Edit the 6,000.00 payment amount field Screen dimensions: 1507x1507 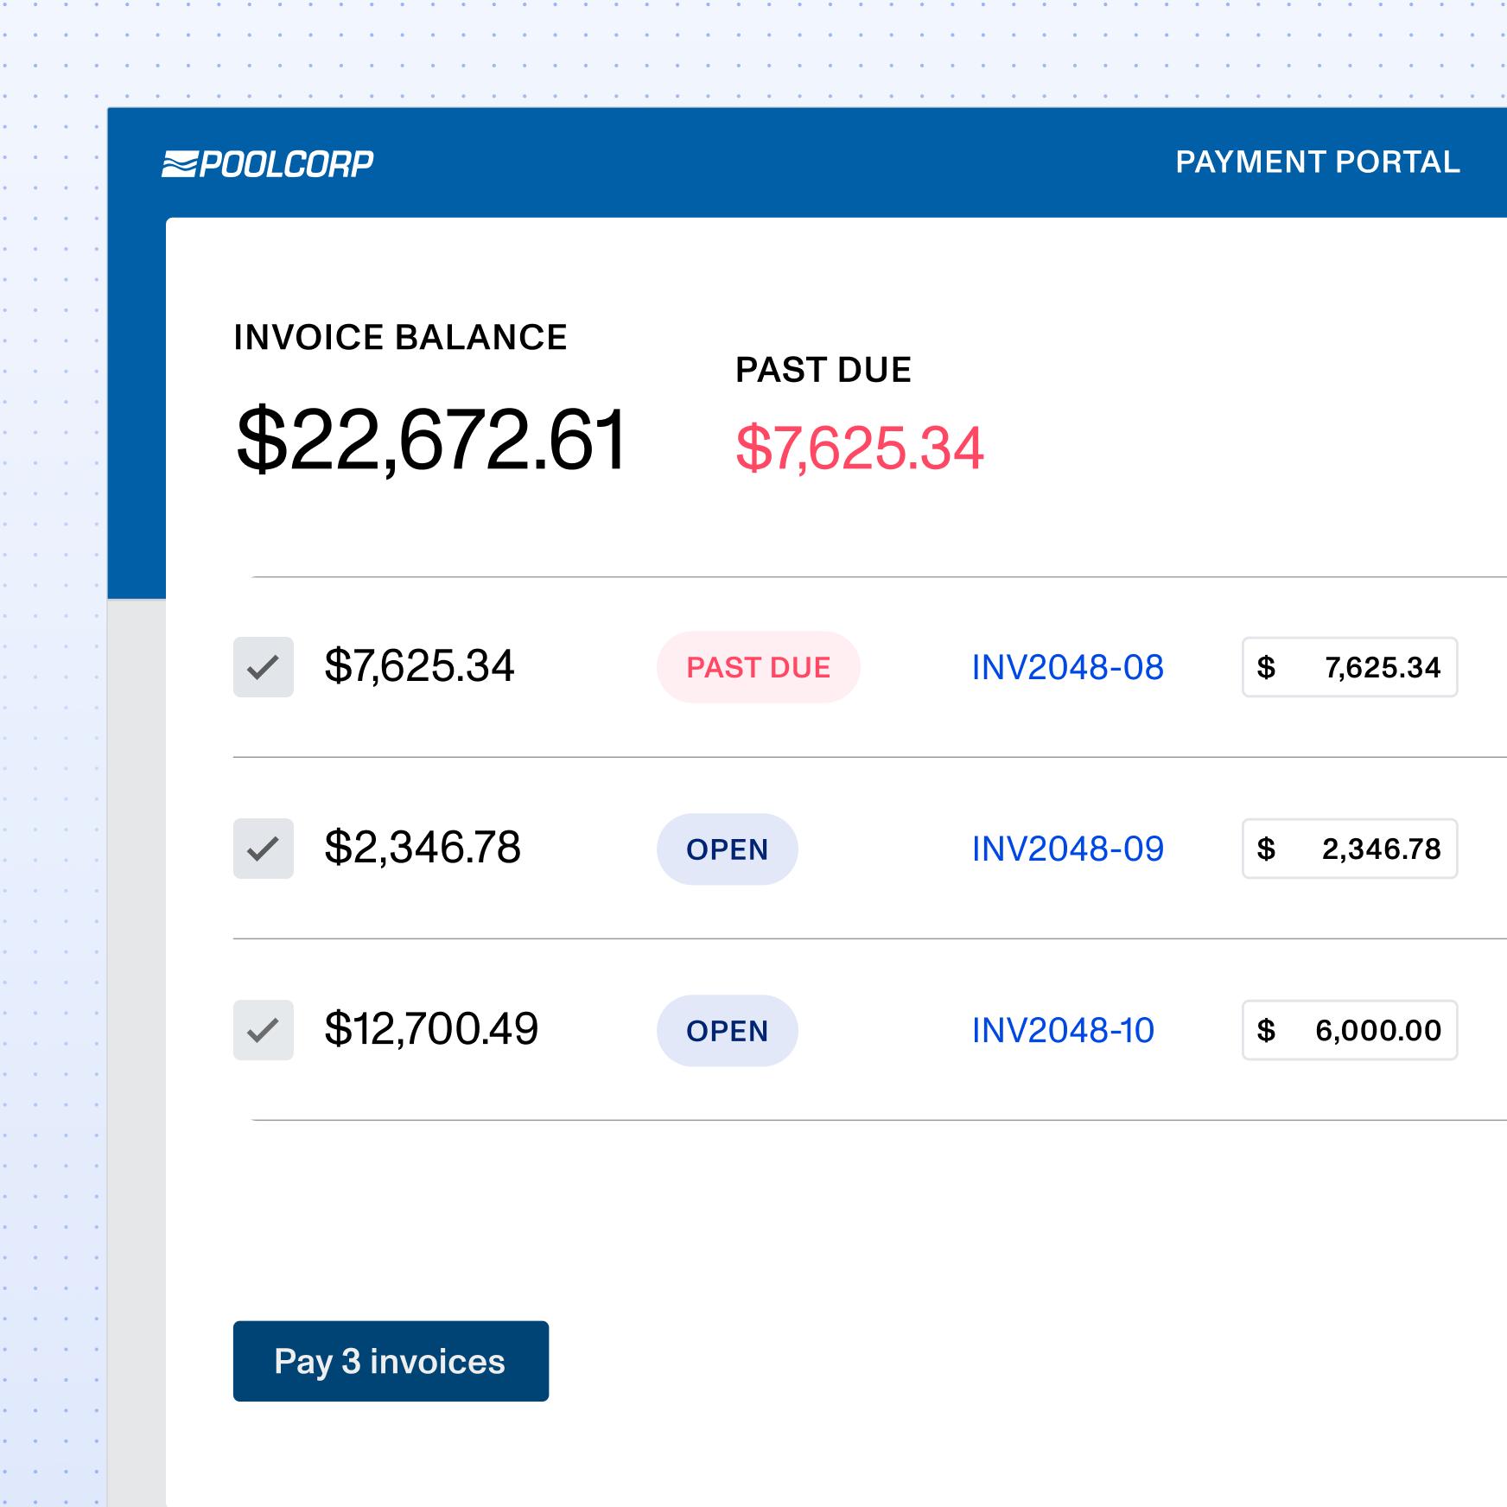[x=1350, y=1030]
